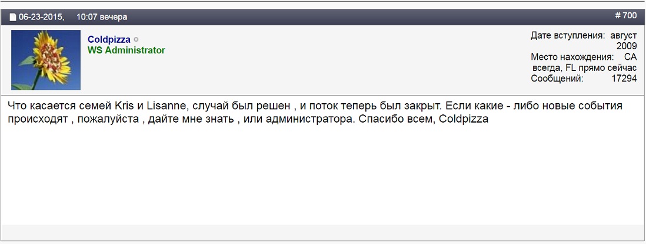Click the gray footer strip under the post
The height and width of the screenshot is (244, 646).
[x=323, y=232]
